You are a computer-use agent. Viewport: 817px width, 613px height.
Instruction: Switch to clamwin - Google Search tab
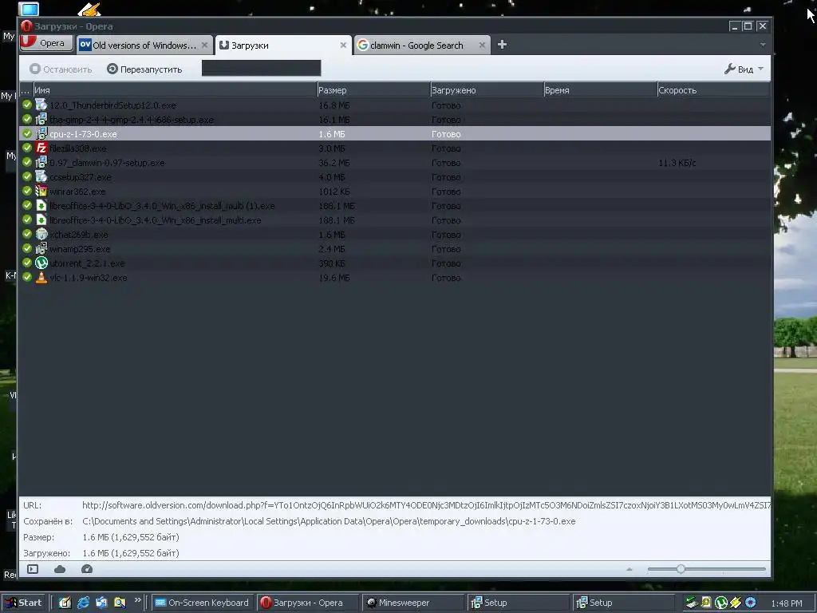pyautogui.click(x=421, y=45)
